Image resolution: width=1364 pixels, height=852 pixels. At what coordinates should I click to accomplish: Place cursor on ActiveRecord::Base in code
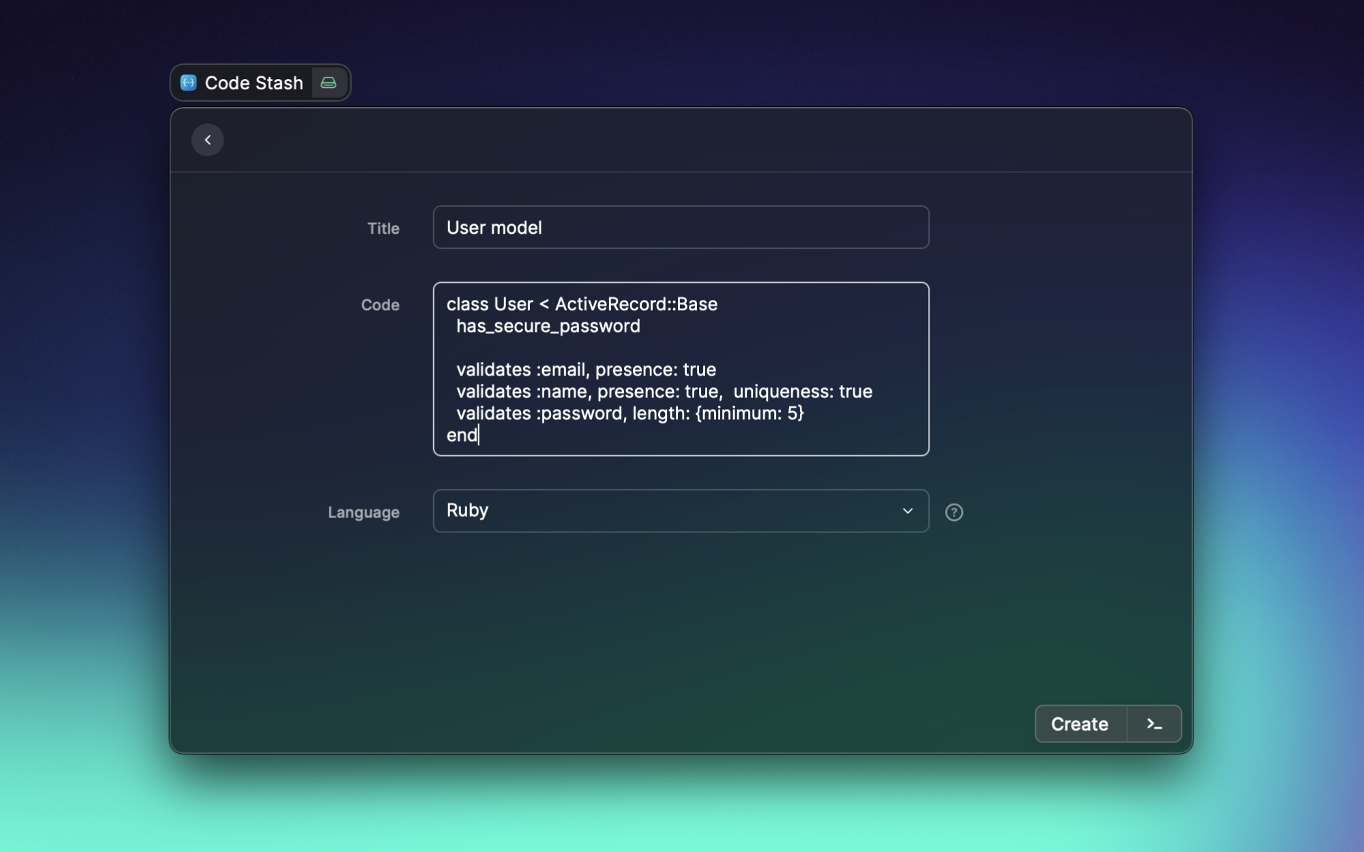pos(636,304)
